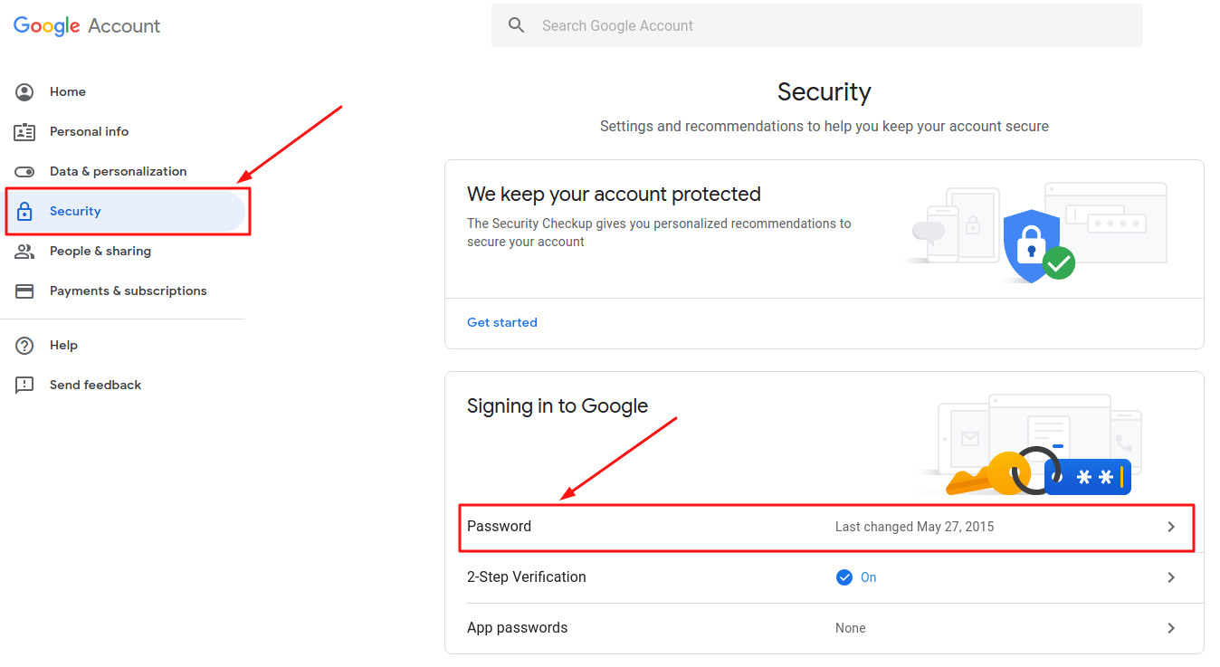Click the Personal info card icon
Screen dimensions: 1220x667
point(25,131)
